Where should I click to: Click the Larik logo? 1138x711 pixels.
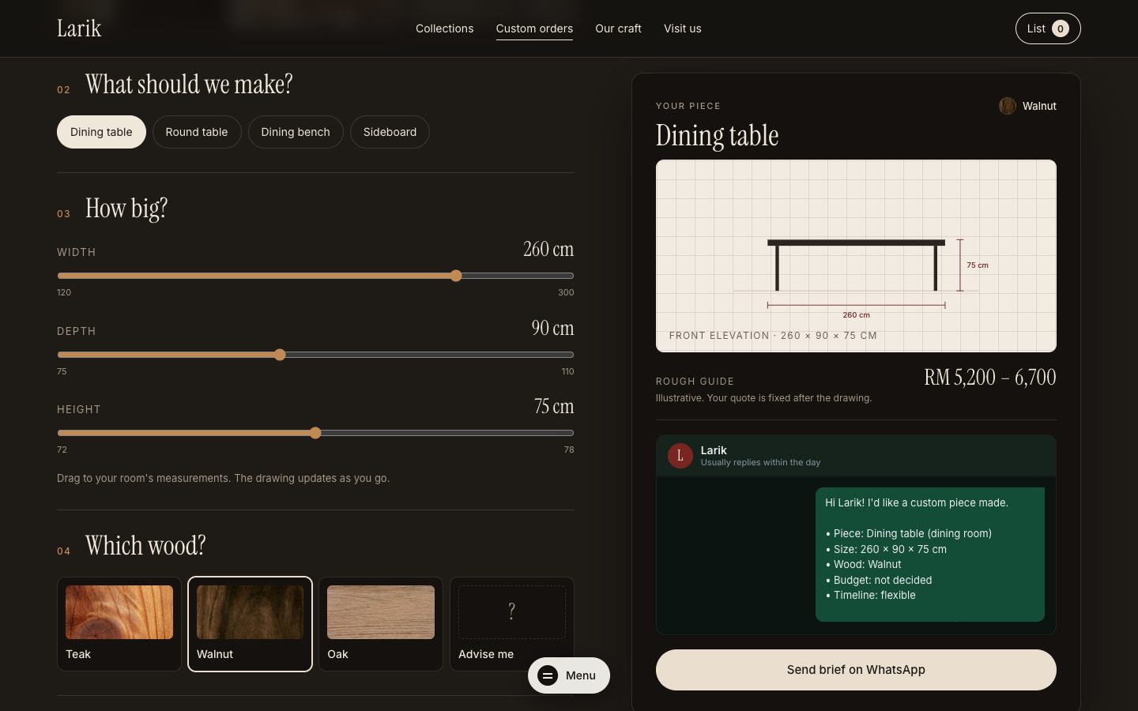(x=79, y=28)
